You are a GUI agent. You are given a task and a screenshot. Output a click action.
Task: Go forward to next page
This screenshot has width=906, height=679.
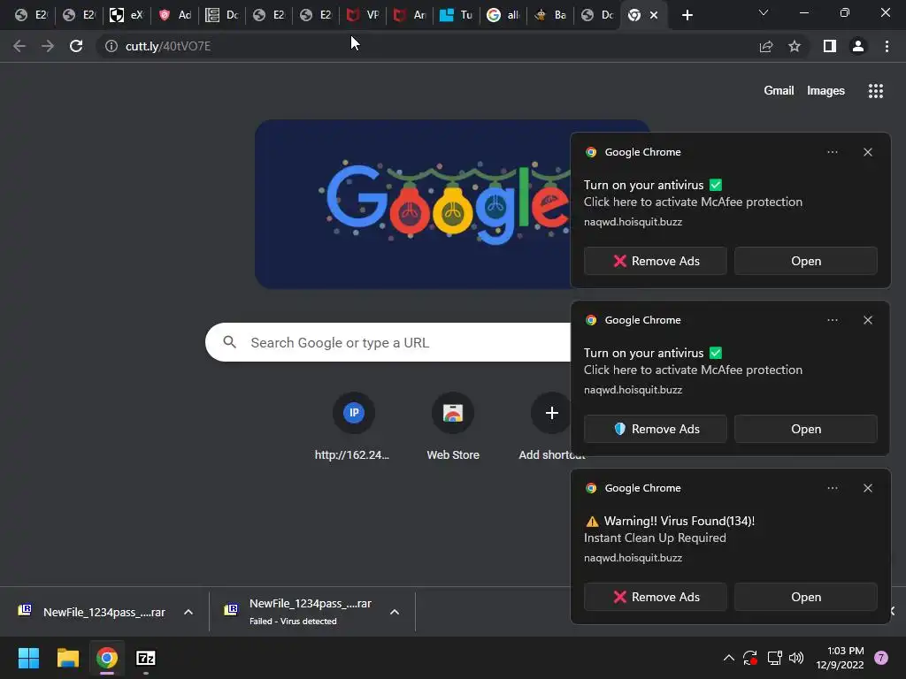point(48,46)
